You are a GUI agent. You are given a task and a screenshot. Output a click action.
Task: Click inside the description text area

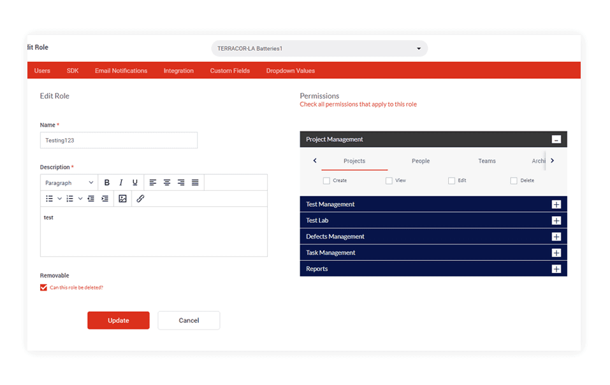[x=154, y=232]
